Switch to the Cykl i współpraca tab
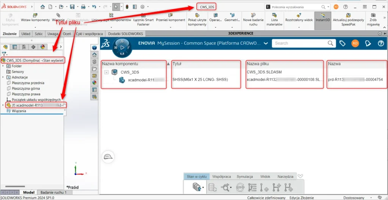Screen dimensions: 388x200 click(89, 33)
